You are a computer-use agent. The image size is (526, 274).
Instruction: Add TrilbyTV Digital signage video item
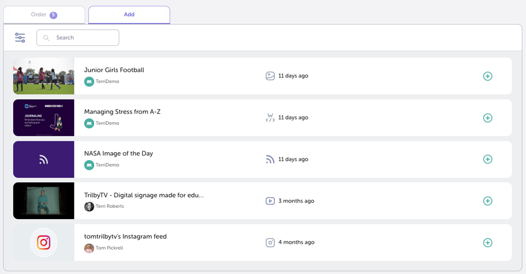[x=487, y=201]
